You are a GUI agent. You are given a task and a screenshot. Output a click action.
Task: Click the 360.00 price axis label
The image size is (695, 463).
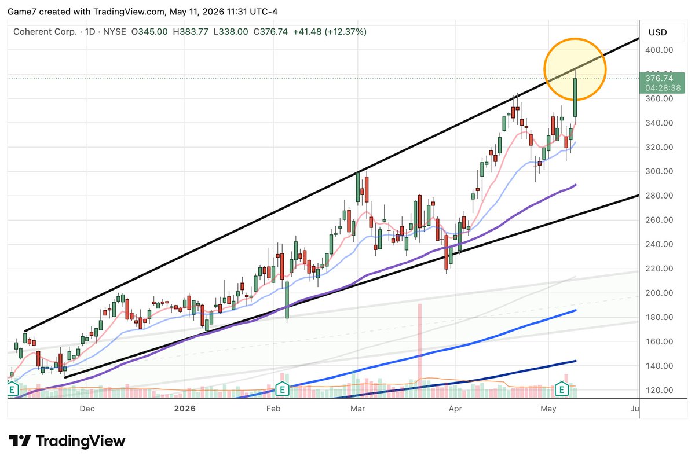659,99
